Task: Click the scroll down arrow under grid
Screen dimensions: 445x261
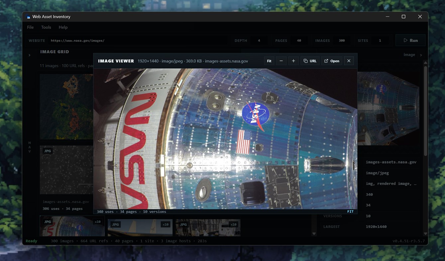Action: tap(314, 234)
